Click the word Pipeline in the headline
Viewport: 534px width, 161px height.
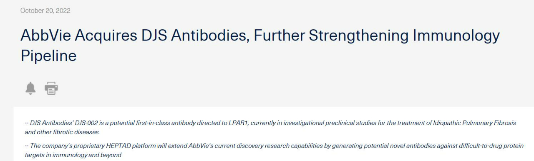pyautogui.click(x=48, y=56)
